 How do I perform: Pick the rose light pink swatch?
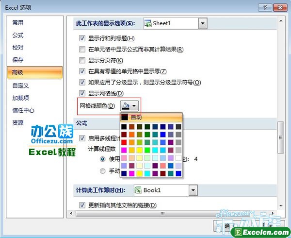124,158
